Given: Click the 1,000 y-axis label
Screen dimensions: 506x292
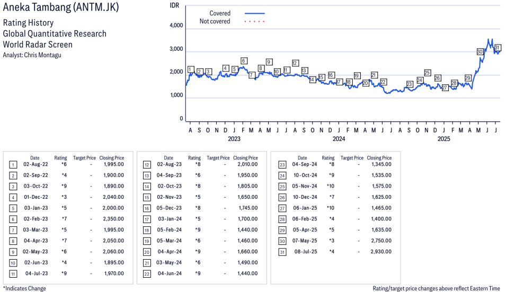Looking at the screenshot, I should tap(176, 95).
